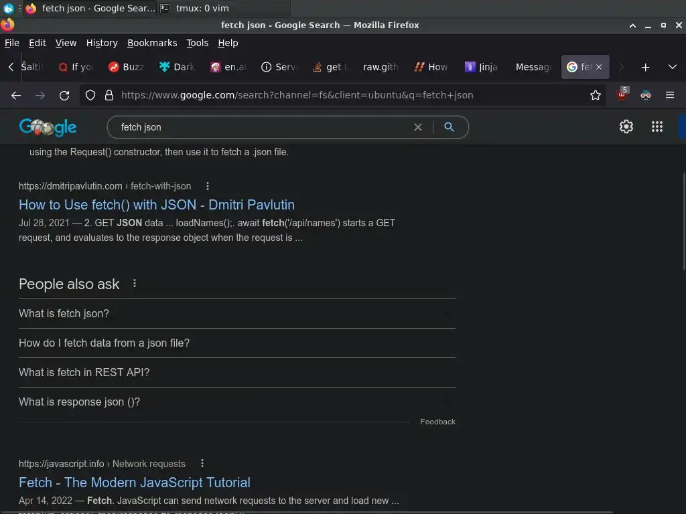The height and width of the screenshot is (514, 686).
Task: Open the Edit menu
Action: 38,43
